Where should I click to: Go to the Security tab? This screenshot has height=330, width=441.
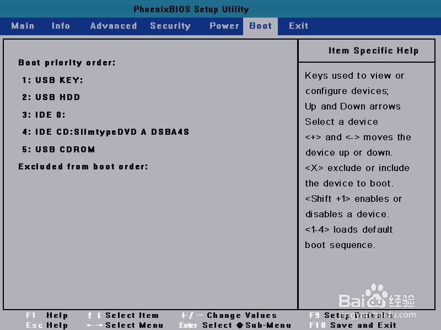(x=170, y=26)
